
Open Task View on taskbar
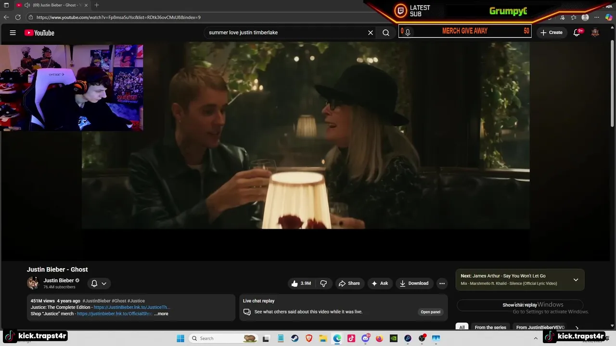pos(266,338)
